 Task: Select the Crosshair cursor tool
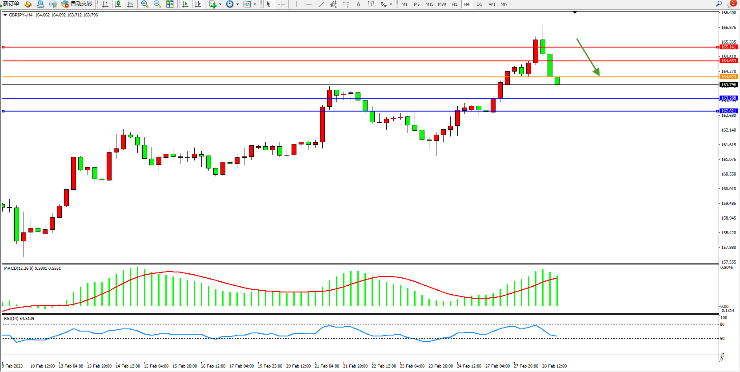(281, 4)
